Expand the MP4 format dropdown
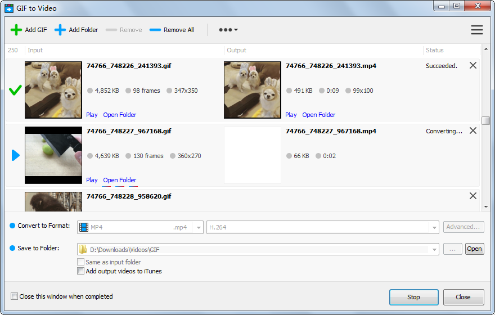495x315 pixels. 198,227
